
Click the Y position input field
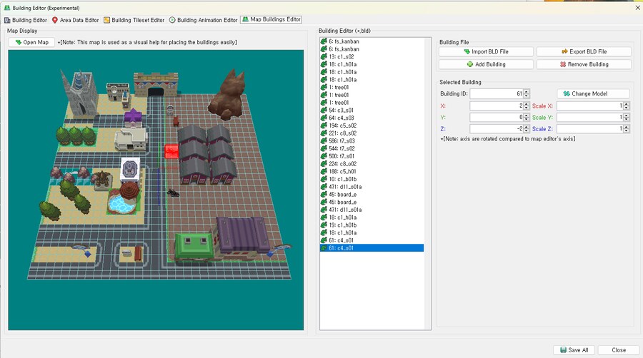coord(497,117)
